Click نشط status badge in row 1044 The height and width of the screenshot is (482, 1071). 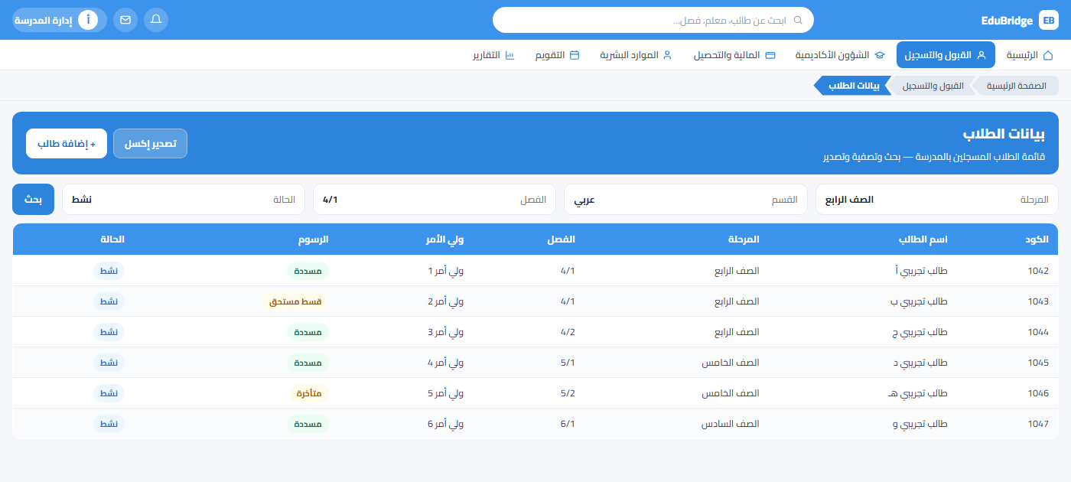[x=109, y=332]
